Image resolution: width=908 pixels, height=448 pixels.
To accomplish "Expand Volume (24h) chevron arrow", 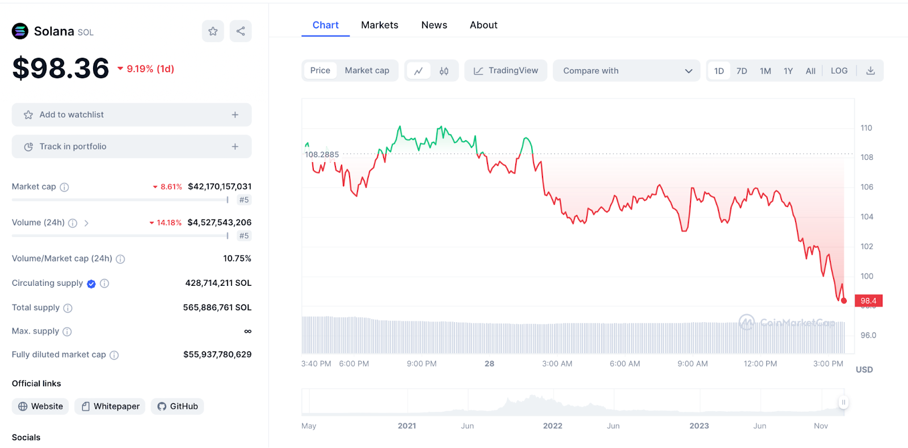I will [x=86, y=223].
